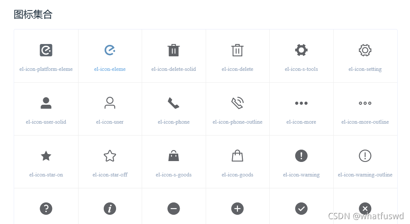Pick the solid warning exclamation icon
410x224 pixels.
point(301,156)
